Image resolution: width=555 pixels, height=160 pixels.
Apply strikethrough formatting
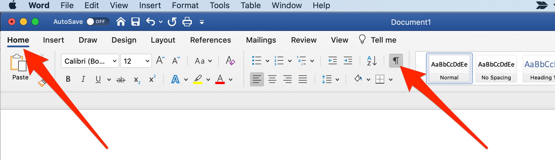point(121,79)
